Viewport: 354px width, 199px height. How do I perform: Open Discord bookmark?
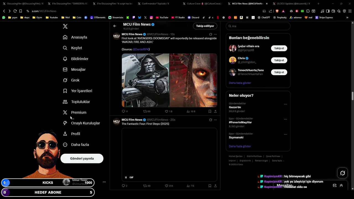point(193,17)
